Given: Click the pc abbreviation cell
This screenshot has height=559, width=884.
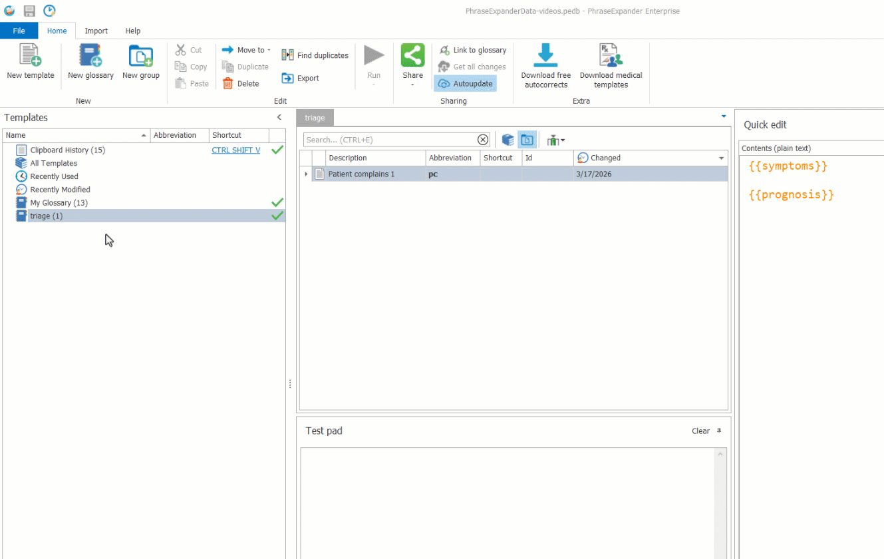Looking at the screenshot, I should tap(452, 174).
